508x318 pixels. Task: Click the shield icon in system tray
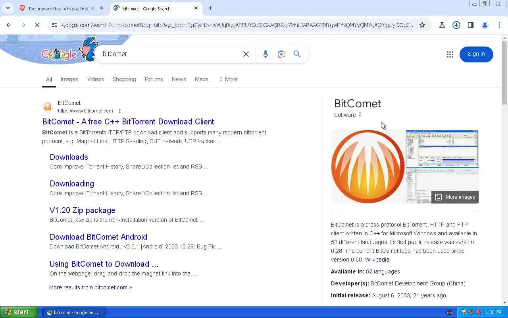[478, 312]
